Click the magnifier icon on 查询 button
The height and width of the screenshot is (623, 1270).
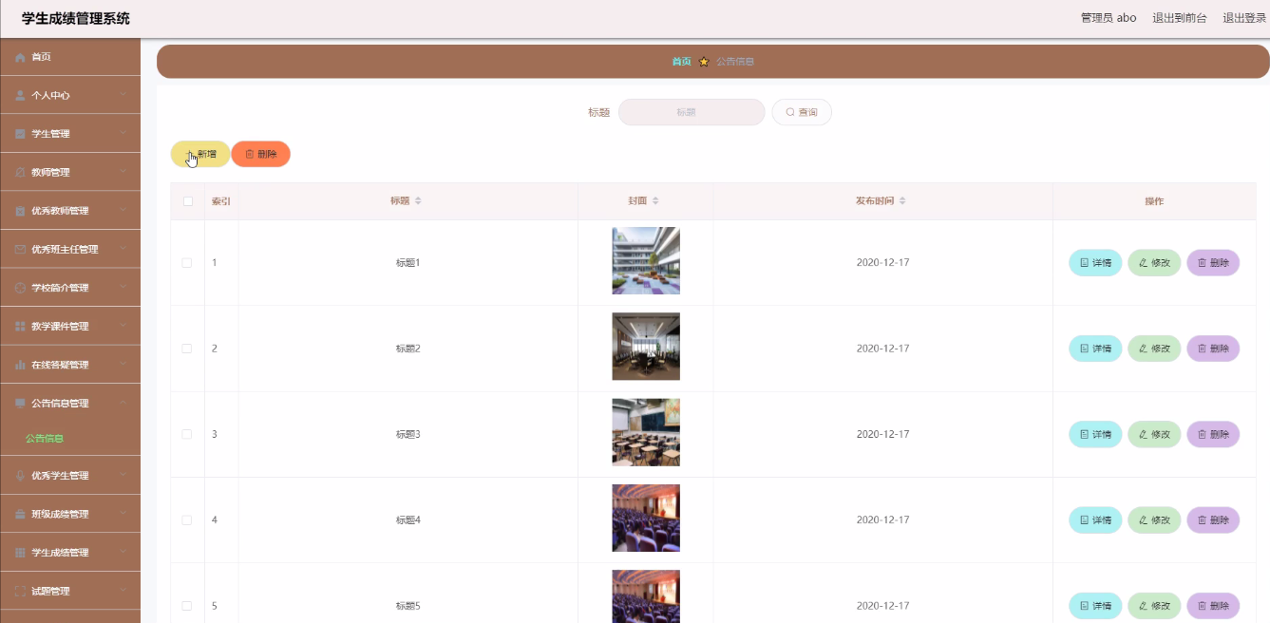pyautogui.click(x=789, y=111)
